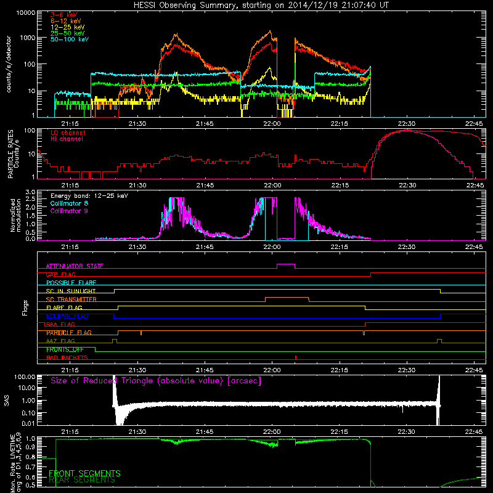Screen dimensions: 493x493
Task: Click the counts/s/detector axis label
Action: point(9,64)
